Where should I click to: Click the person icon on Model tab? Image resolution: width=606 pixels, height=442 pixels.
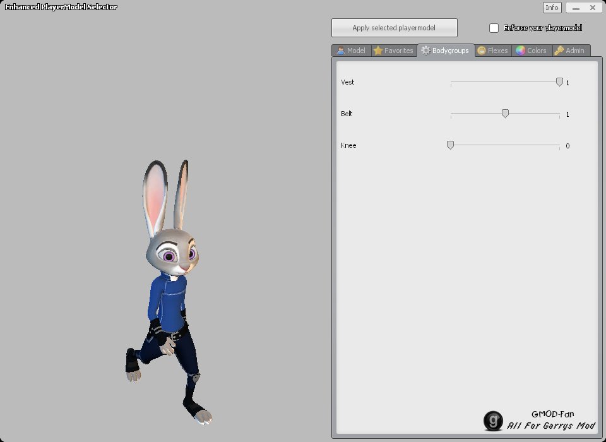point(340,51)
